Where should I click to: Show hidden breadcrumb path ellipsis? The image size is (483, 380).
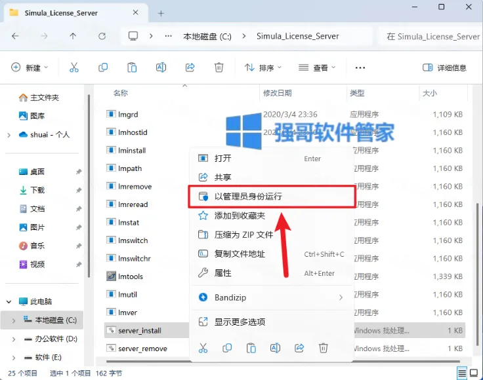(168, 36)
